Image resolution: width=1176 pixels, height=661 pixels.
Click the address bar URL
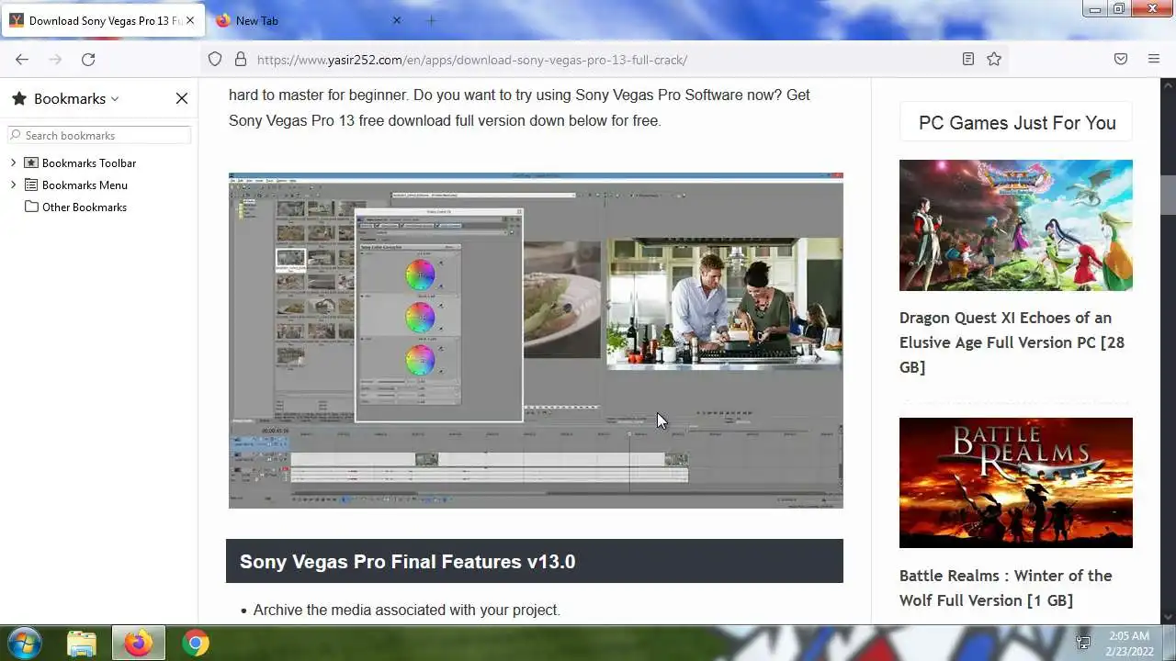[472, 60]
